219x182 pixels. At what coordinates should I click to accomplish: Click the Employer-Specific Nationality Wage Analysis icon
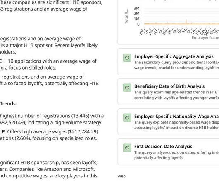(x=127, y=118)
